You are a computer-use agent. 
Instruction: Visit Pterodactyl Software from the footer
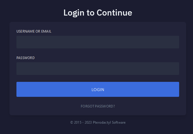[111, 122]
